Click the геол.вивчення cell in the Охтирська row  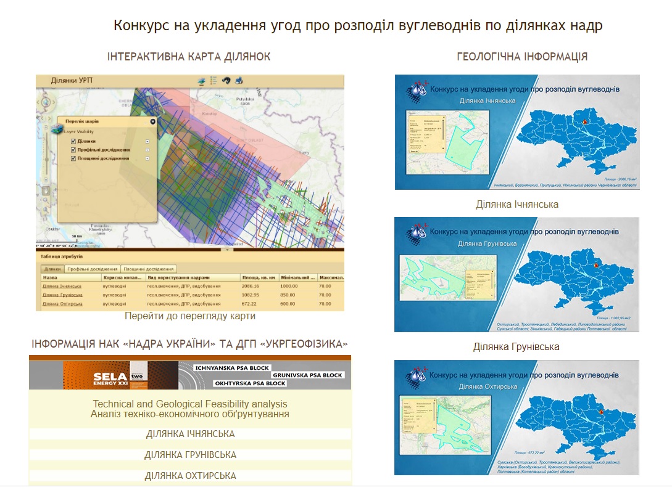[184, 304]
